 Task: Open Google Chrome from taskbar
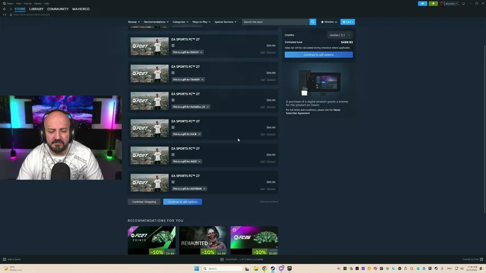pyautogui.click(x=264, y=268)
